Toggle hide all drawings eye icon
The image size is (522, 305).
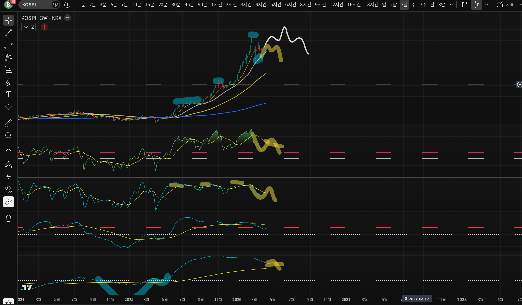[x=8, y=189]
